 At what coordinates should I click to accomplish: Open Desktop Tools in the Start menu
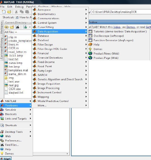[16, 132]
